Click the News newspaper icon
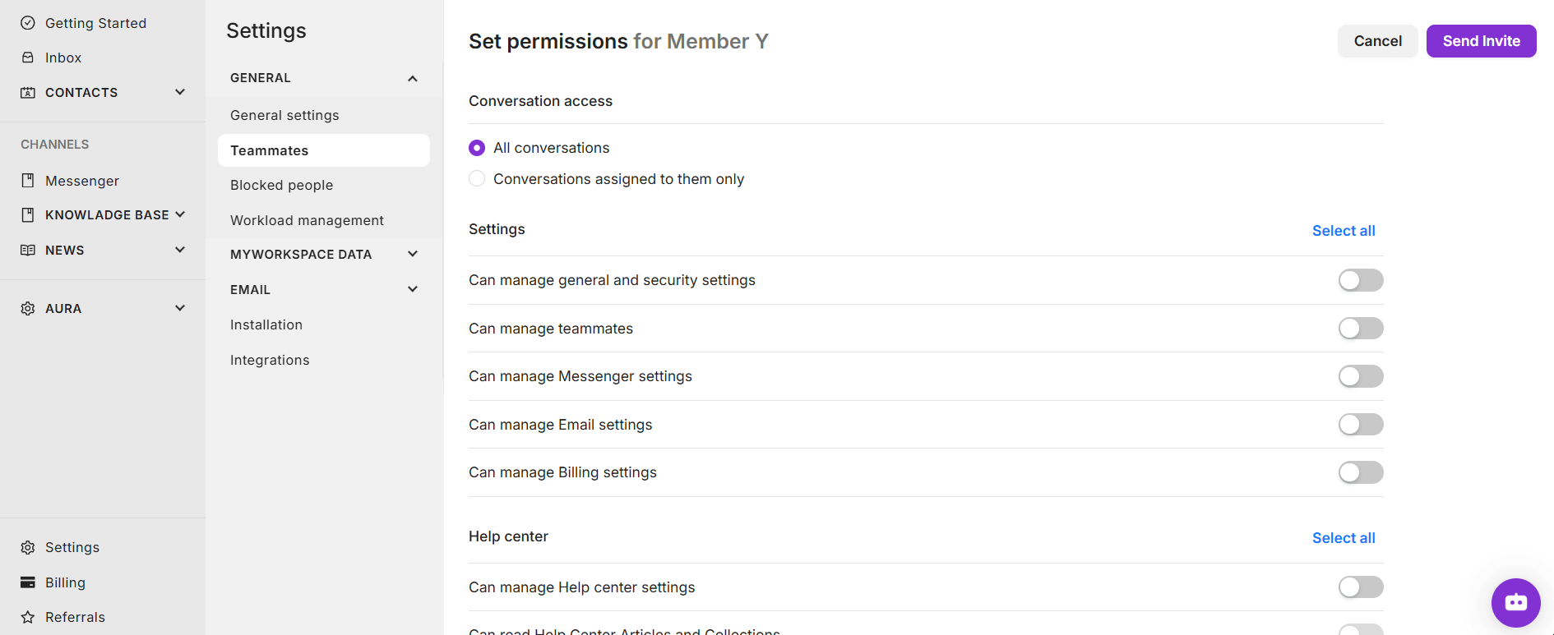Screen dimensions: 1554x635 [x=28, y=250]
